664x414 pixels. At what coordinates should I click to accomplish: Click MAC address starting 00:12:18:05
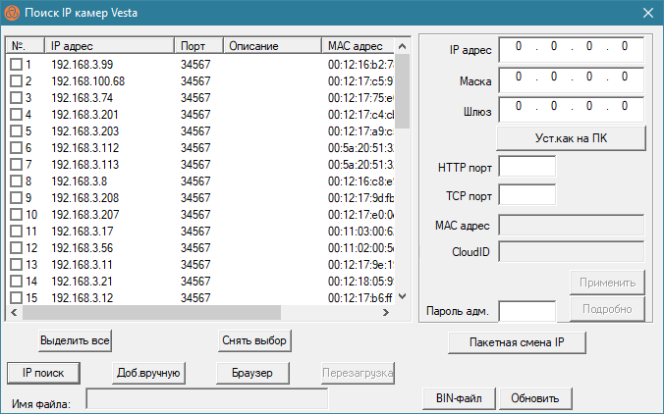tap(360, 282)
